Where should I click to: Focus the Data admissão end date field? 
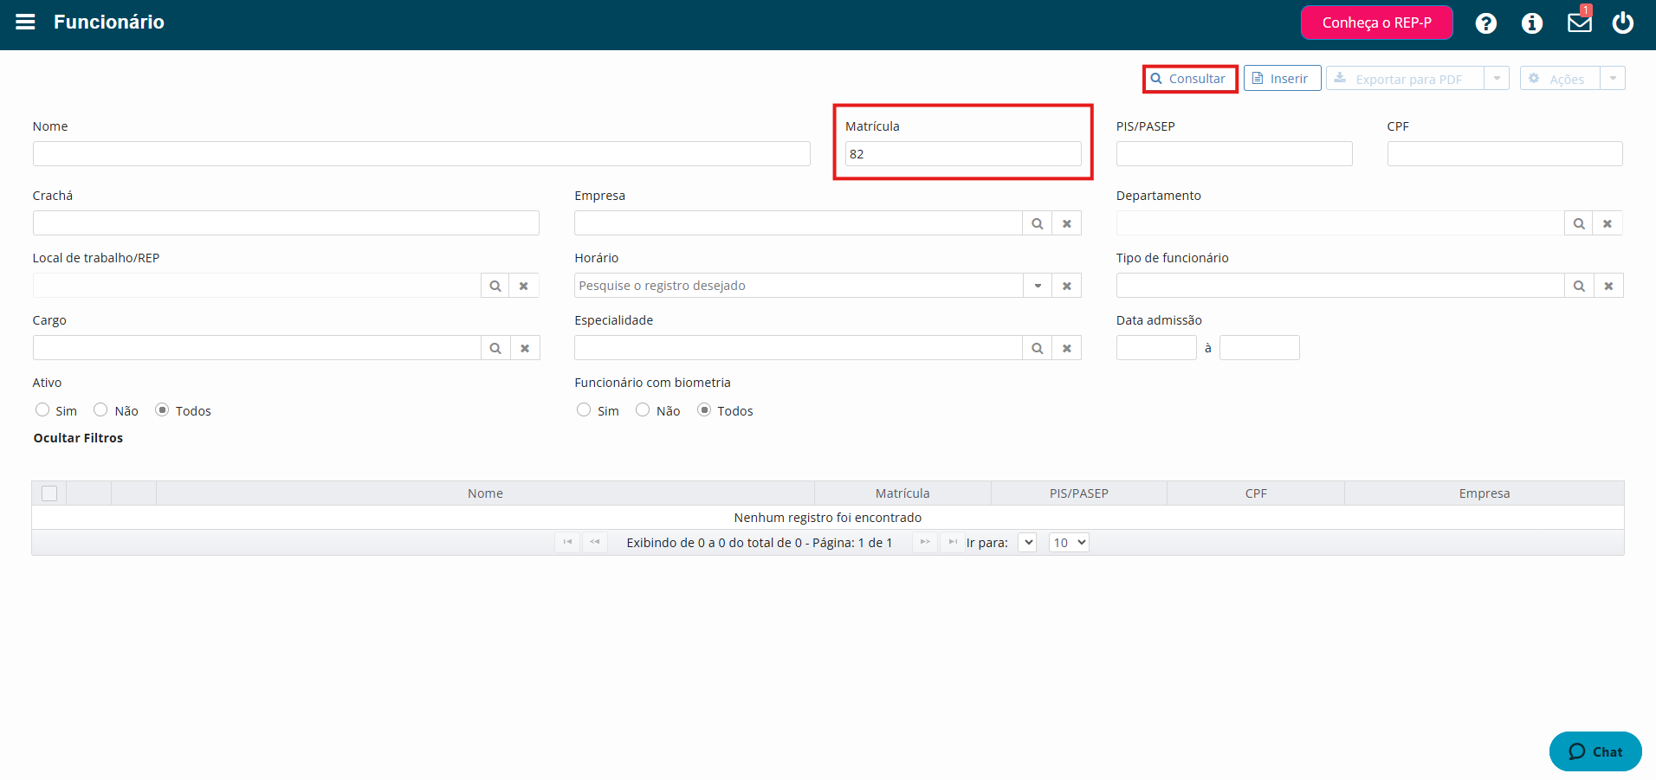pos(1259,348)
